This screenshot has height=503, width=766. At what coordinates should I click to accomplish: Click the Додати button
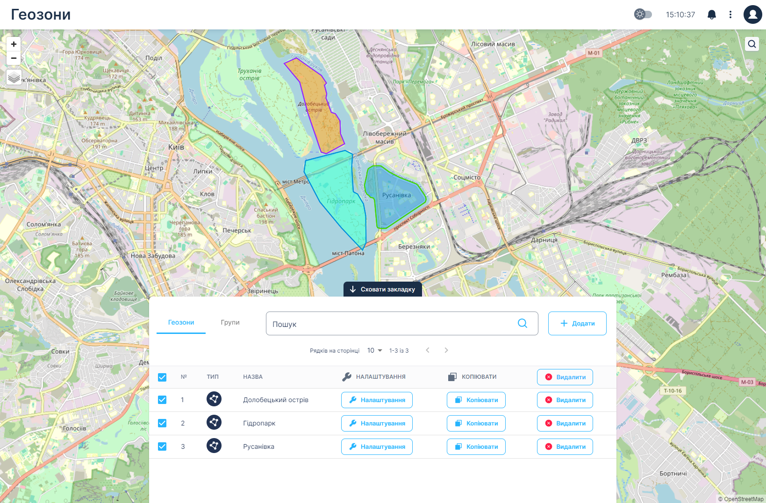point(577,323)
